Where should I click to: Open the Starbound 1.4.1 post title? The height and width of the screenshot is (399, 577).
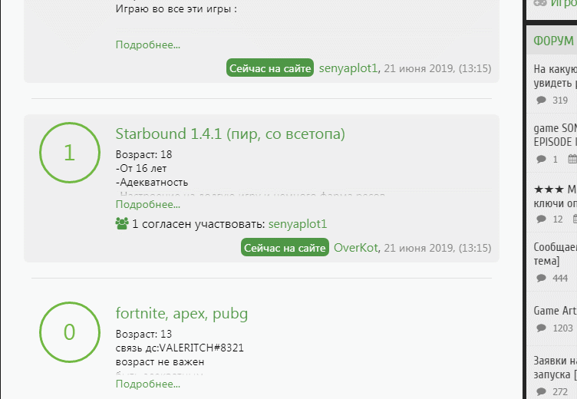pyautogui.click(x=230, y=134)
